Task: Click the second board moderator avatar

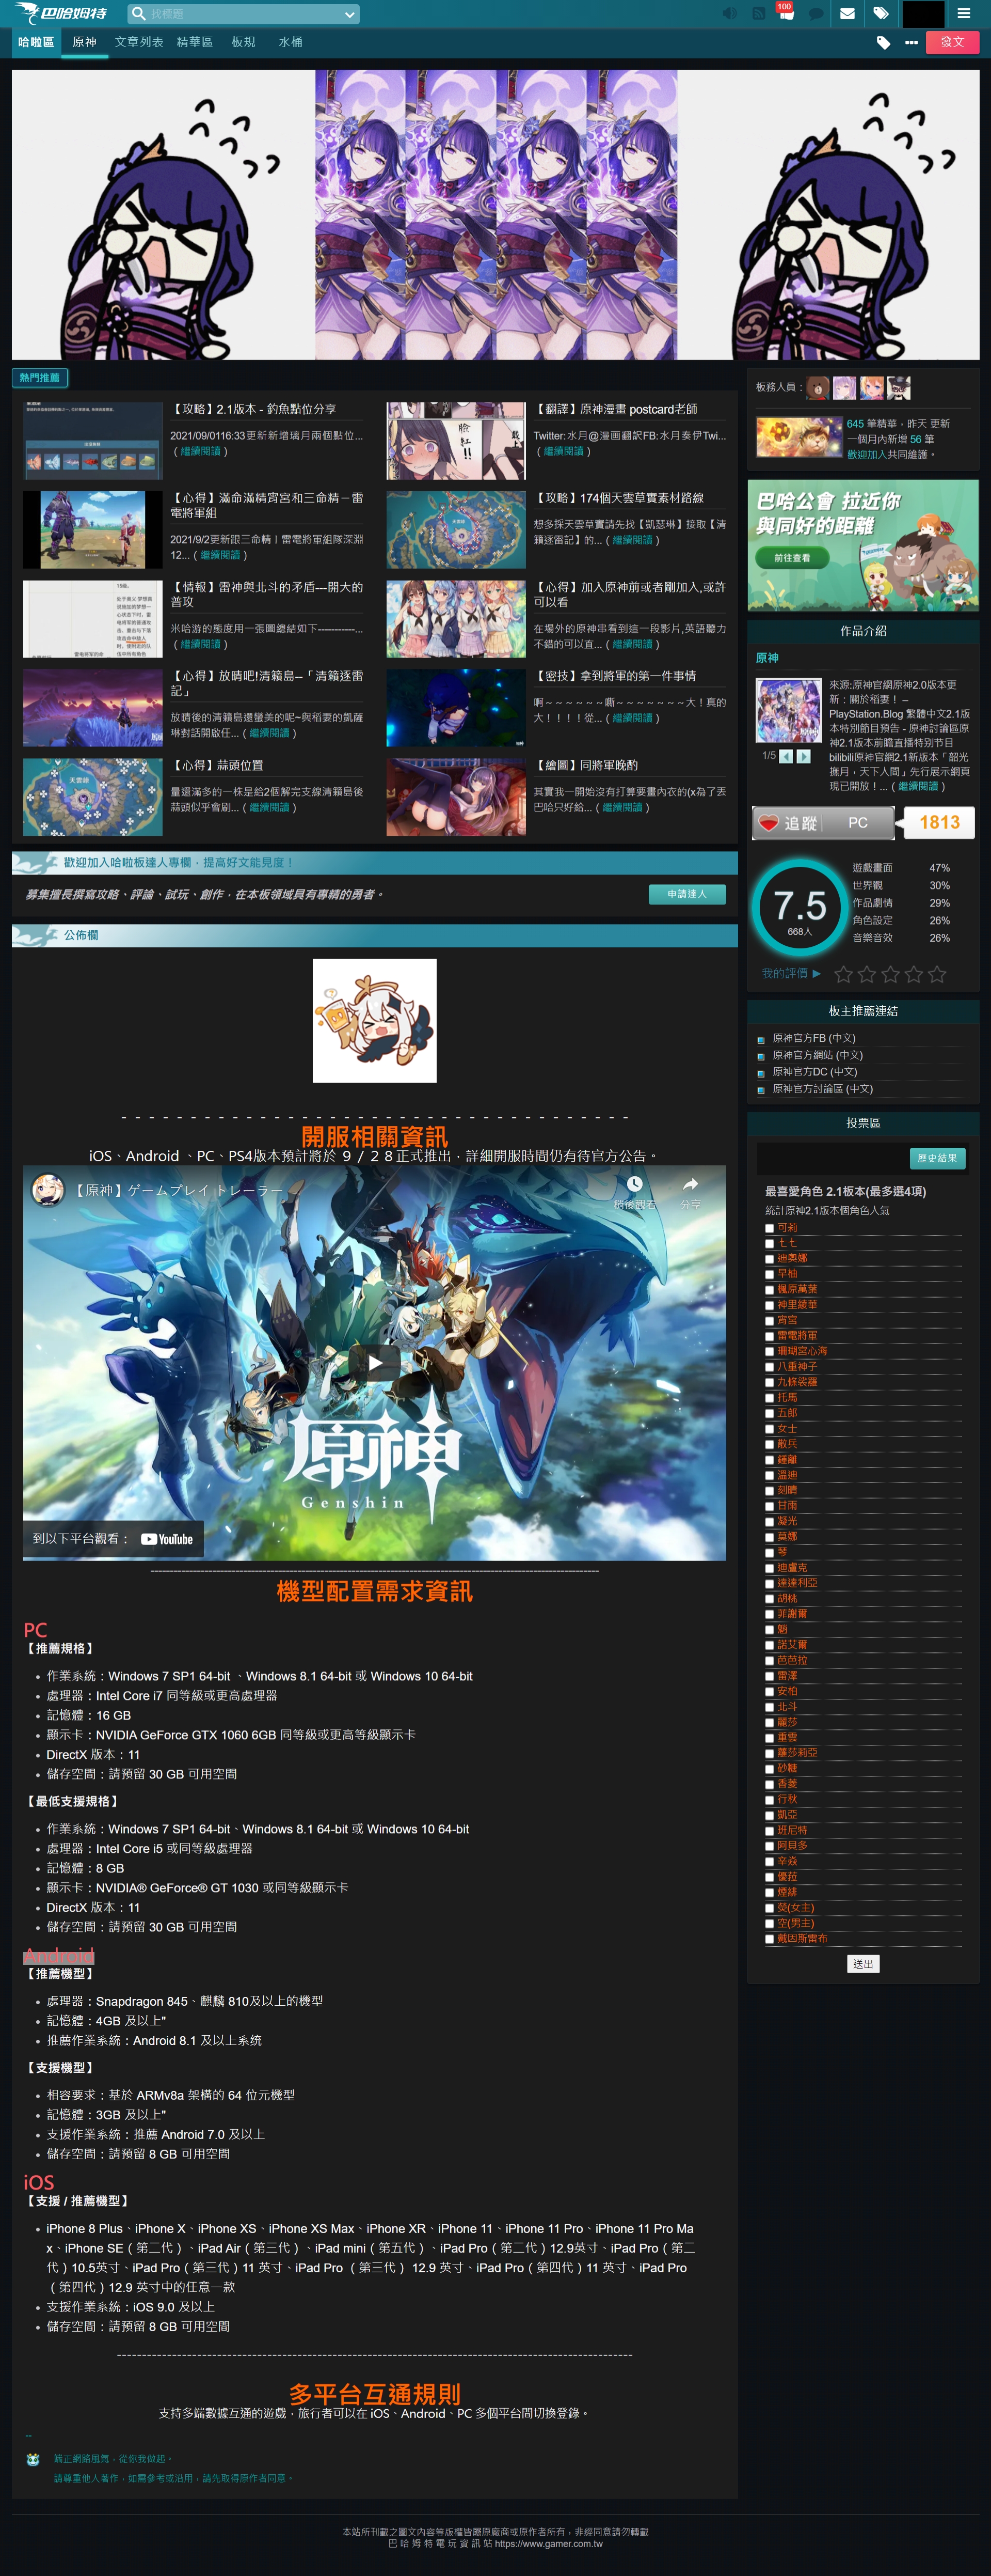Action: pos(845,387)
